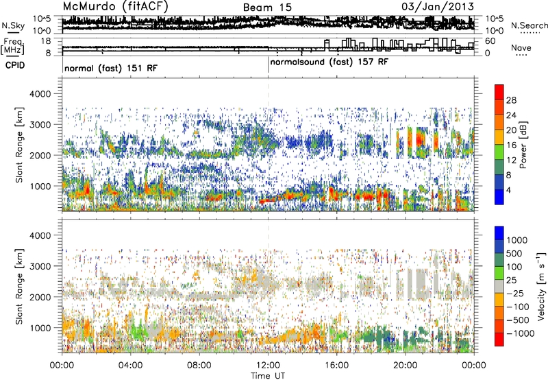This screenshot has width=548, height=380.
Task: Click the '1000' velocity colorbar tick
Action: 517,240
